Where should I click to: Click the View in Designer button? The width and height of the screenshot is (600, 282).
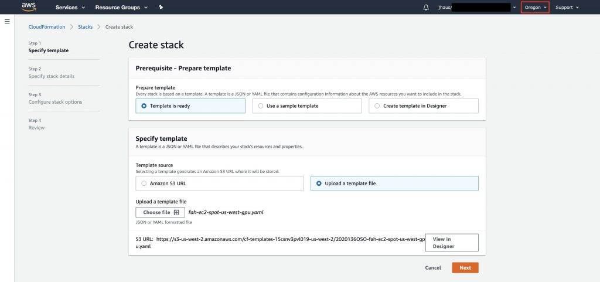[x=452, y=243]
